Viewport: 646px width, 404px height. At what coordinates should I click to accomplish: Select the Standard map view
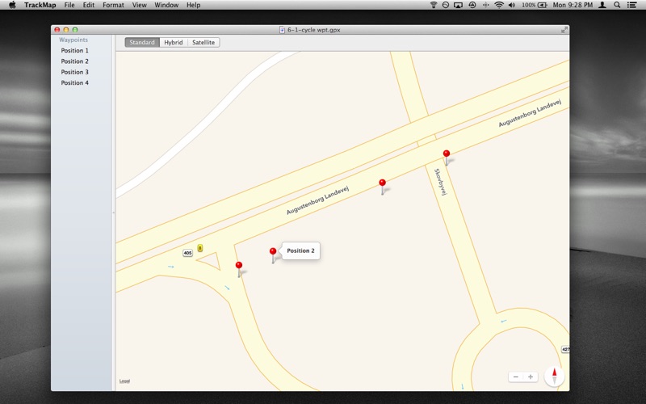pos(142,43)
